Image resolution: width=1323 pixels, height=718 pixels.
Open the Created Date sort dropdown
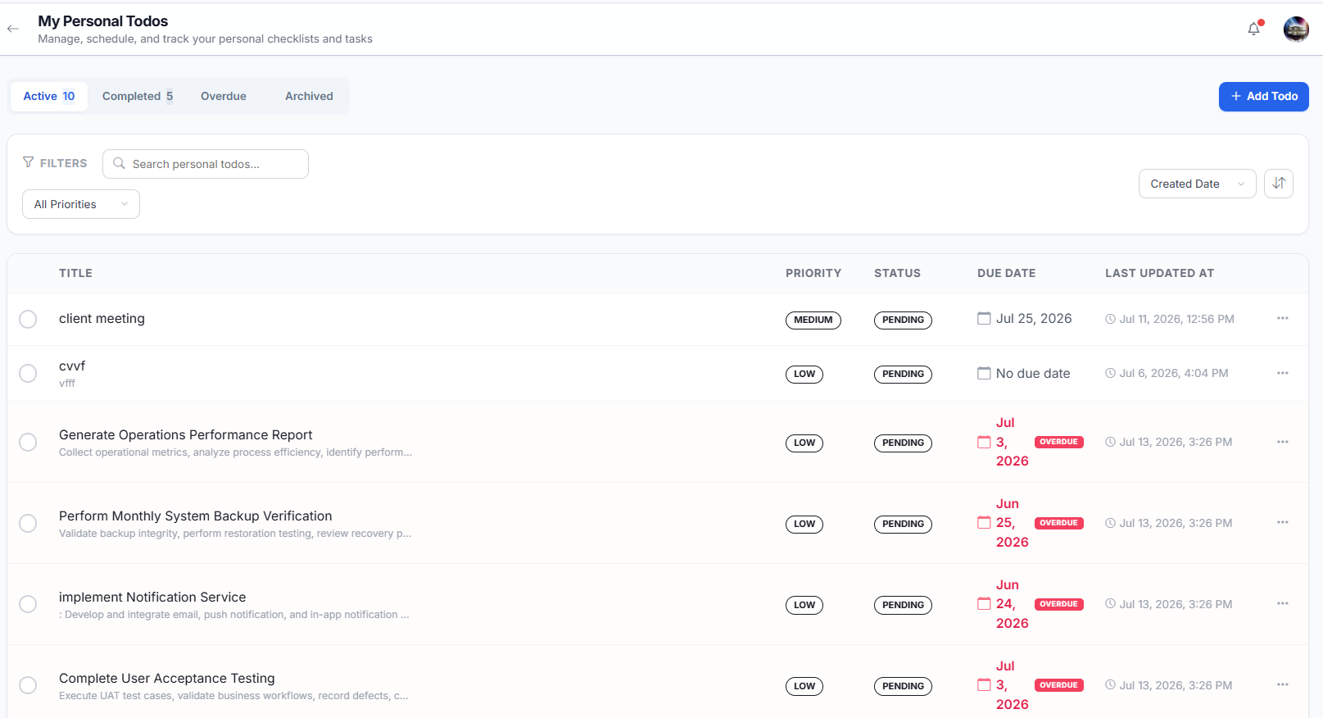(1197, 184)
